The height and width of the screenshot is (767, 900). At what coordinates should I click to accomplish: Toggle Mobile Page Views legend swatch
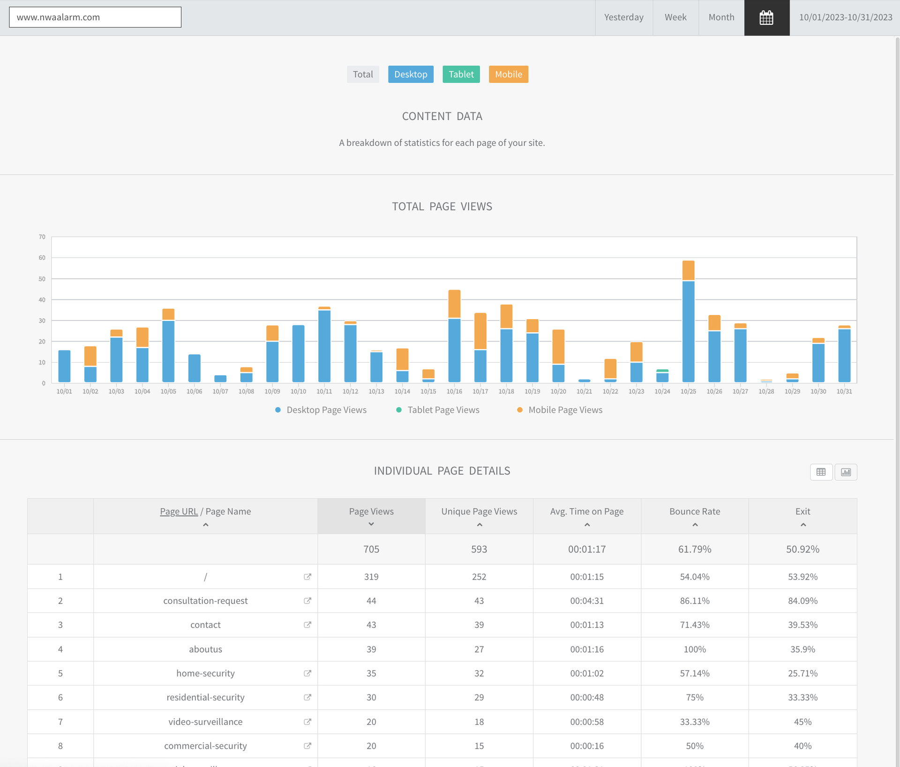point(519,410)
